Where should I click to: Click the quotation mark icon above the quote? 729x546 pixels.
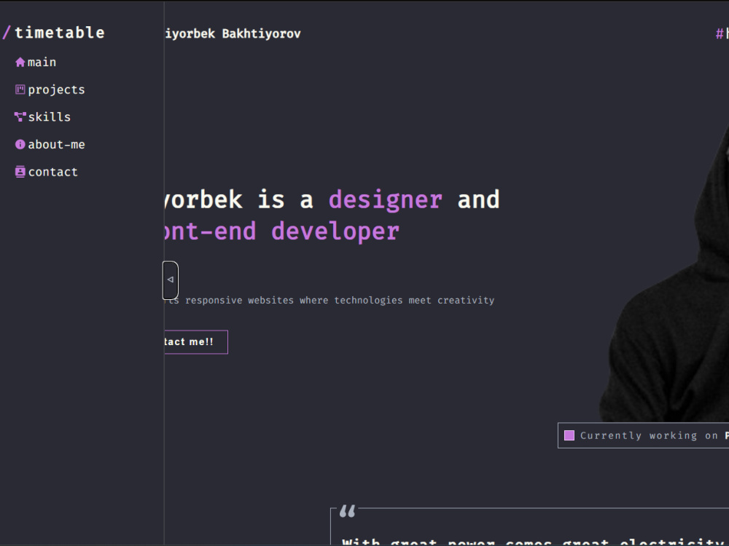(x=347, y=511)
